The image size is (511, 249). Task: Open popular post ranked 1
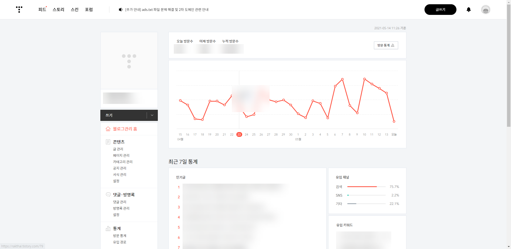point(236,187)
